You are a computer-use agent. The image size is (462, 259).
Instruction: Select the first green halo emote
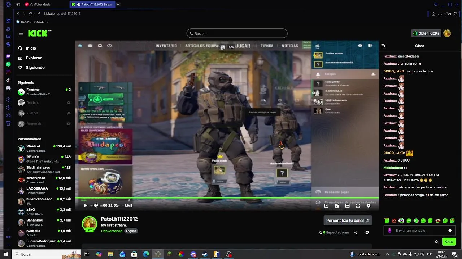[387, 221]
